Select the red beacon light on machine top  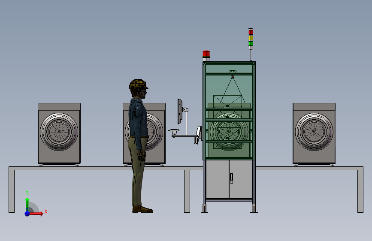[206, 56]
